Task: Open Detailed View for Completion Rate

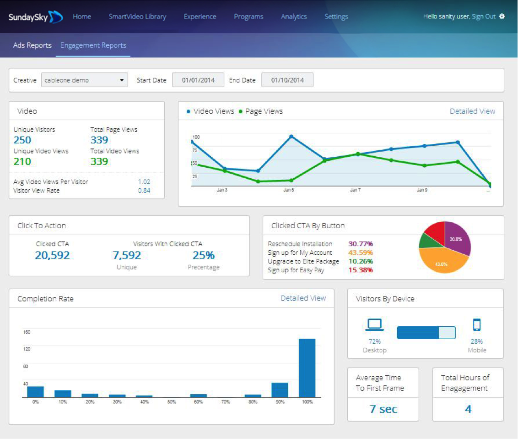Action: coord(303,298)
